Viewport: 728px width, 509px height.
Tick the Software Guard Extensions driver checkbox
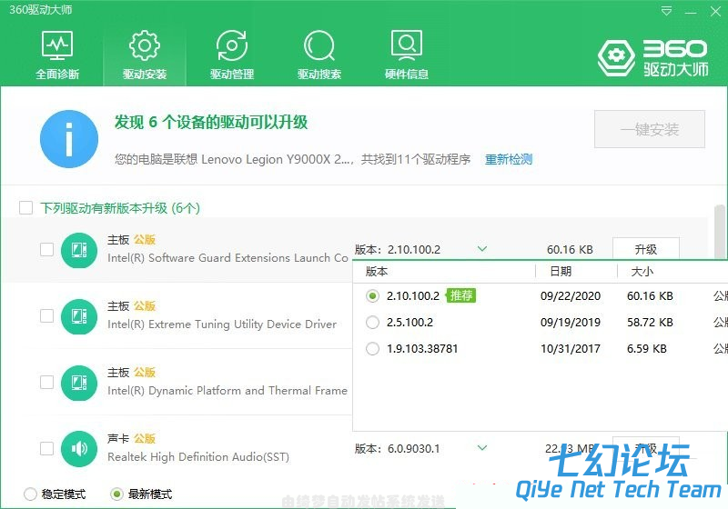[47, 249]
